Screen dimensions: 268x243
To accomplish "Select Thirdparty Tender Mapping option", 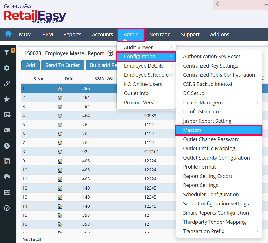I will 219,222.
